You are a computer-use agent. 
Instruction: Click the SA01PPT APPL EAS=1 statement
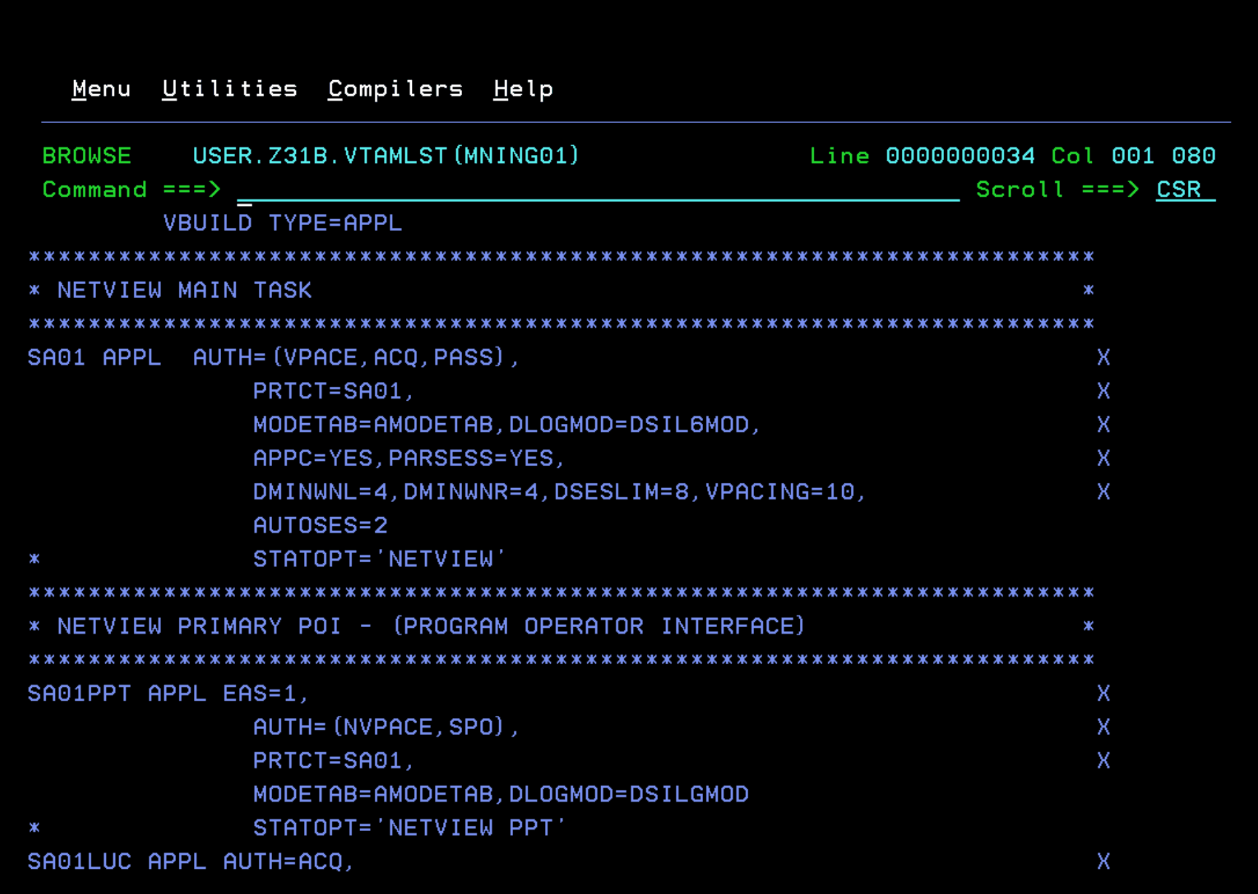click(168, 694)
